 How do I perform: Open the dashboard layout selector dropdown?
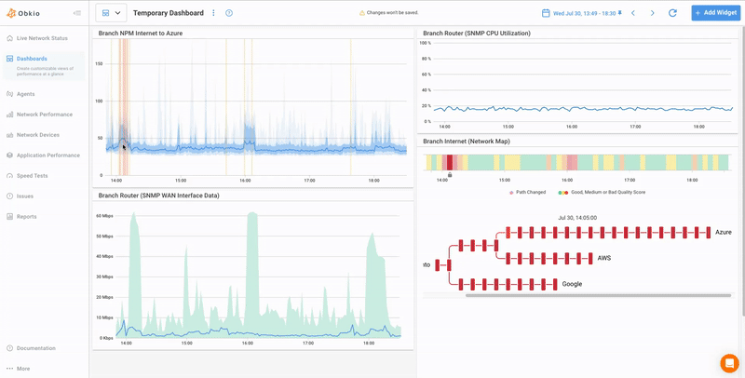(111, 13)
